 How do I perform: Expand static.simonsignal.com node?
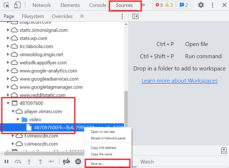pyautogui.click(x=8, y=30)
